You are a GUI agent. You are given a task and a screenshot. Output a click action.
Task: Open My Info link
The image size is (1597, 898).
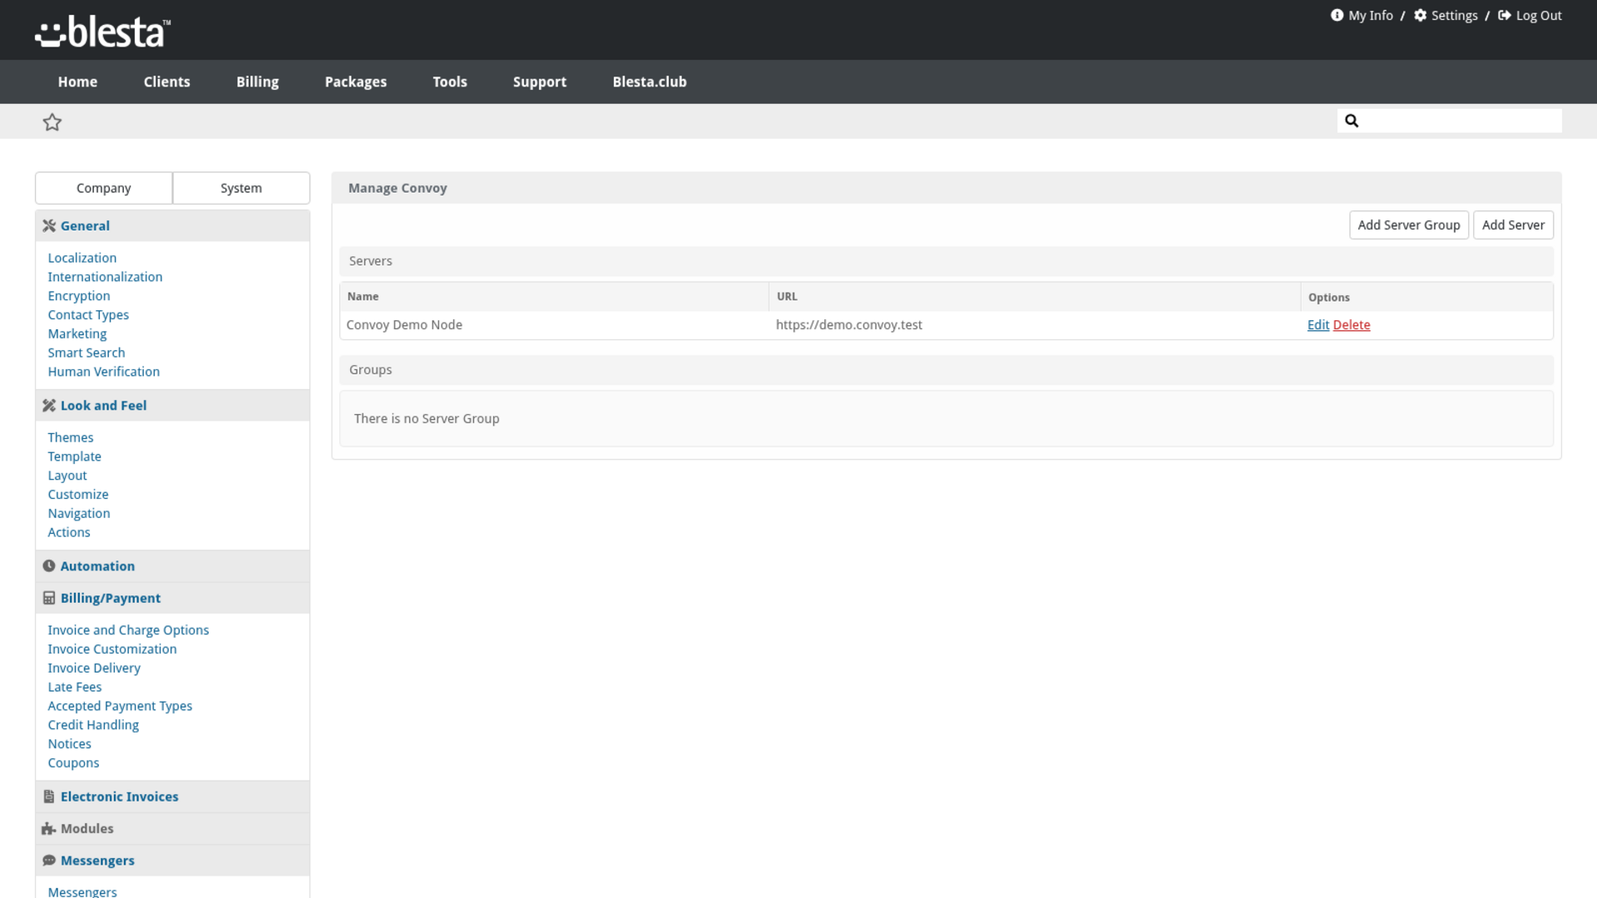pyautogui.click(x=1371, y=15)
